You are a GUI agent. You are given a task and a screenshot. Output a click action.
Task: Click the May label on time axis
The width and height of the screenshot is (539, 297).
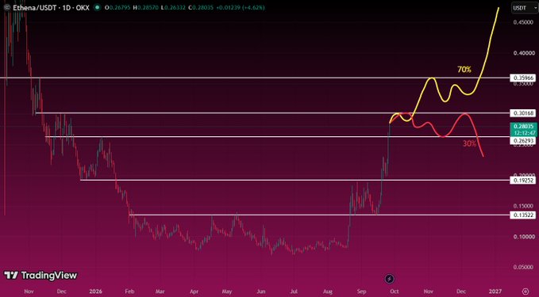[x=227, y=291]
